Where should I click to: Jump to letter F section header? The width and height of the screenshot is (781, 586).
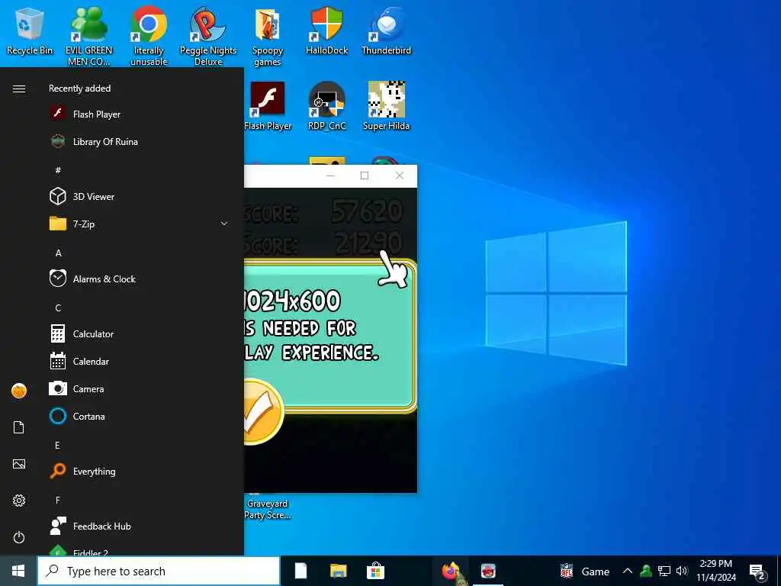pos(58,500)
